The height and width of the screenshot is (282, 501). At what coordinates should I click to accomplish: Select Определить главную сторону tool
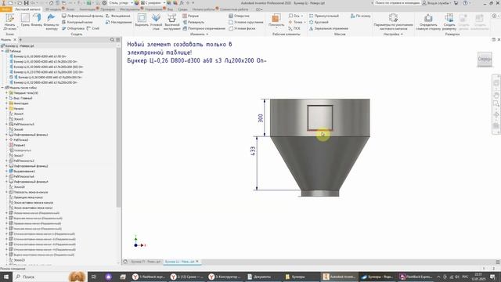[x=428, y=21]
